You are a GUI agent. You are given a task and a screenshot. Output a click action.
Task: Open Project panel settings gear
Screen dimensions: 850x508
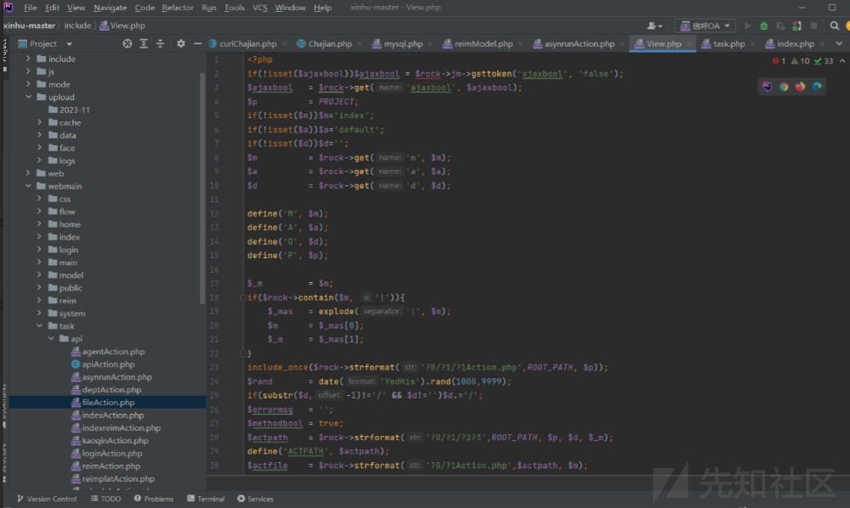pyautogui.click(x=180, y=43)
